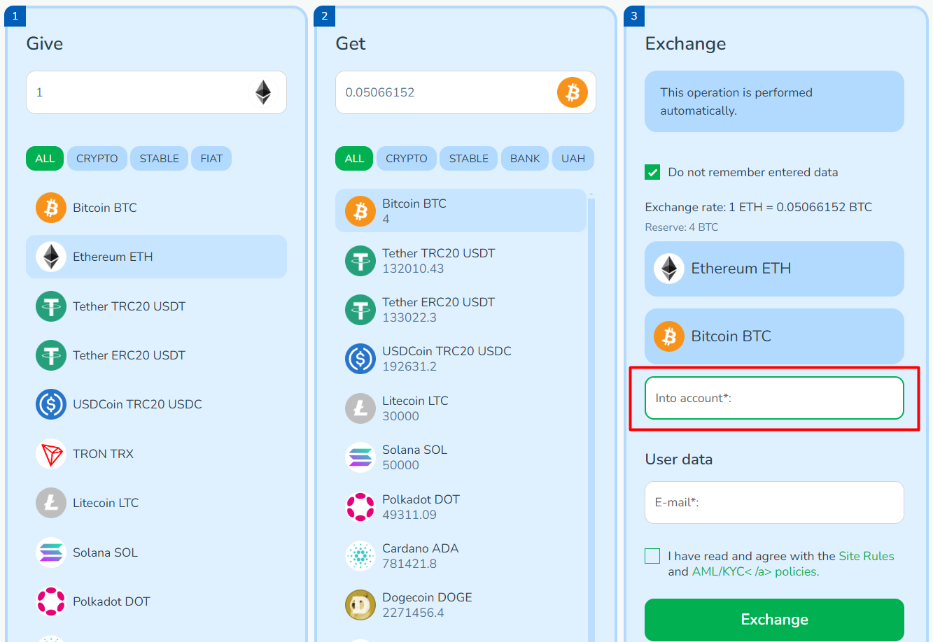Click Tether ERC20 icon in Get list
933x642 pixels.
coord(360,310)
